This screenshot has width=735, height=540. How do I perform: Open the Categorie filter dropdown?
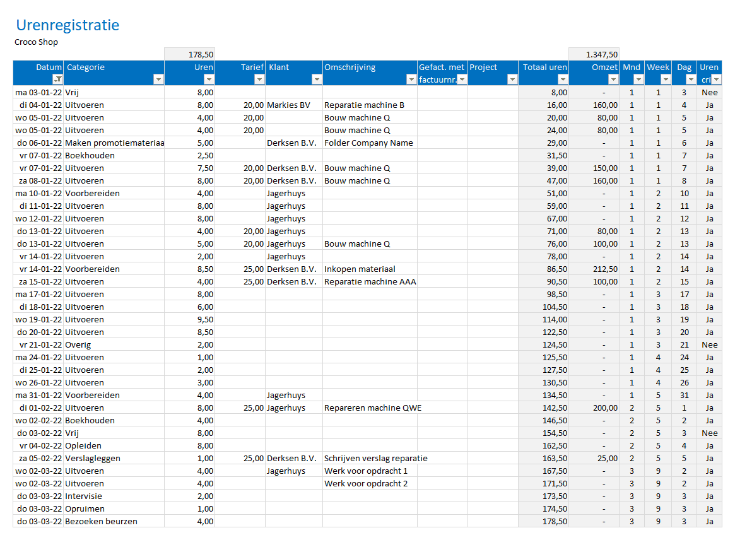point(158,79)
